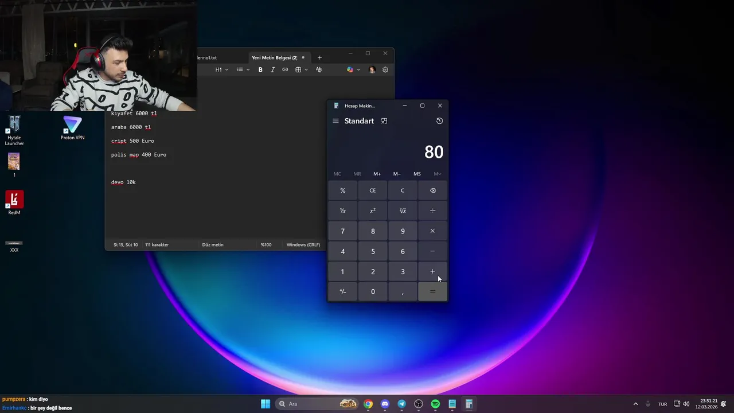This screenshot has height=413, width=734.
Task: Click digit 9 on Calculator
Action: pos(403,231)
